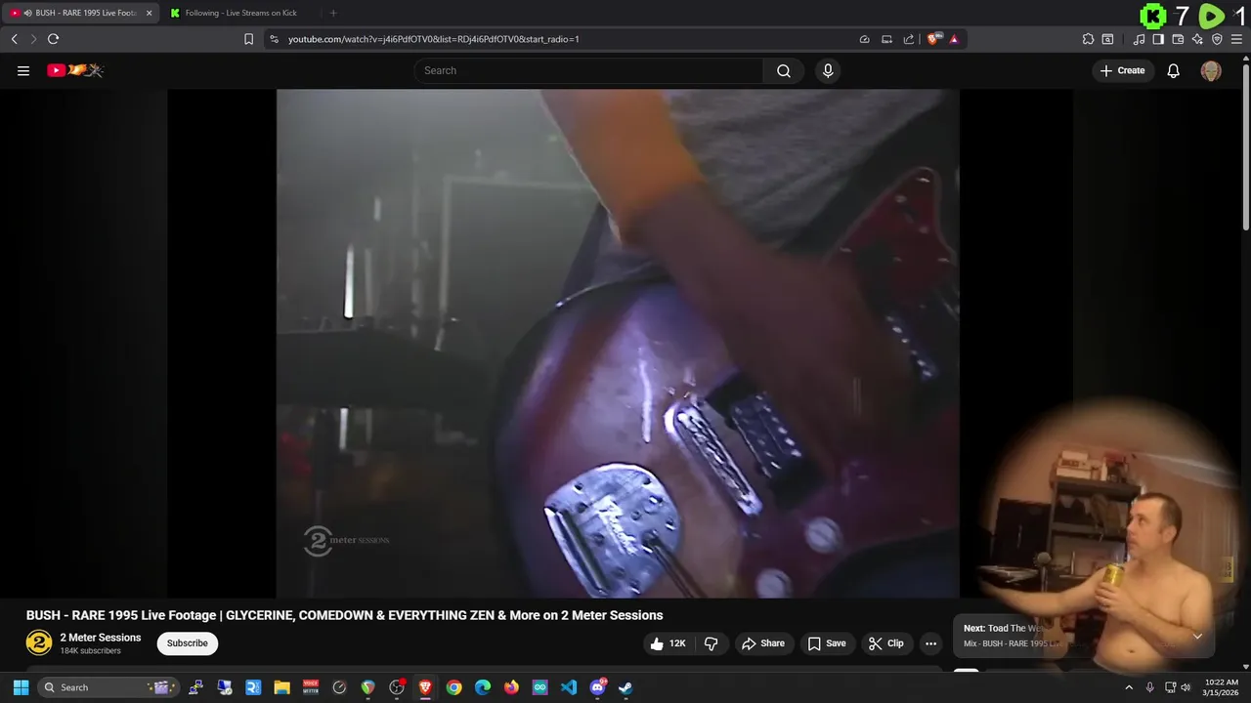Screen dimensions: 1251x703
Task: Open File Explorer from the taskbar
Action: pos(281,687)
